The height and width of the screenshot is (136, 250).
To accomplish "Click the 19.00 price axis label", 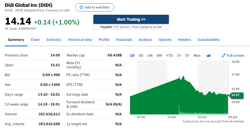I will [x=235, y=62].
